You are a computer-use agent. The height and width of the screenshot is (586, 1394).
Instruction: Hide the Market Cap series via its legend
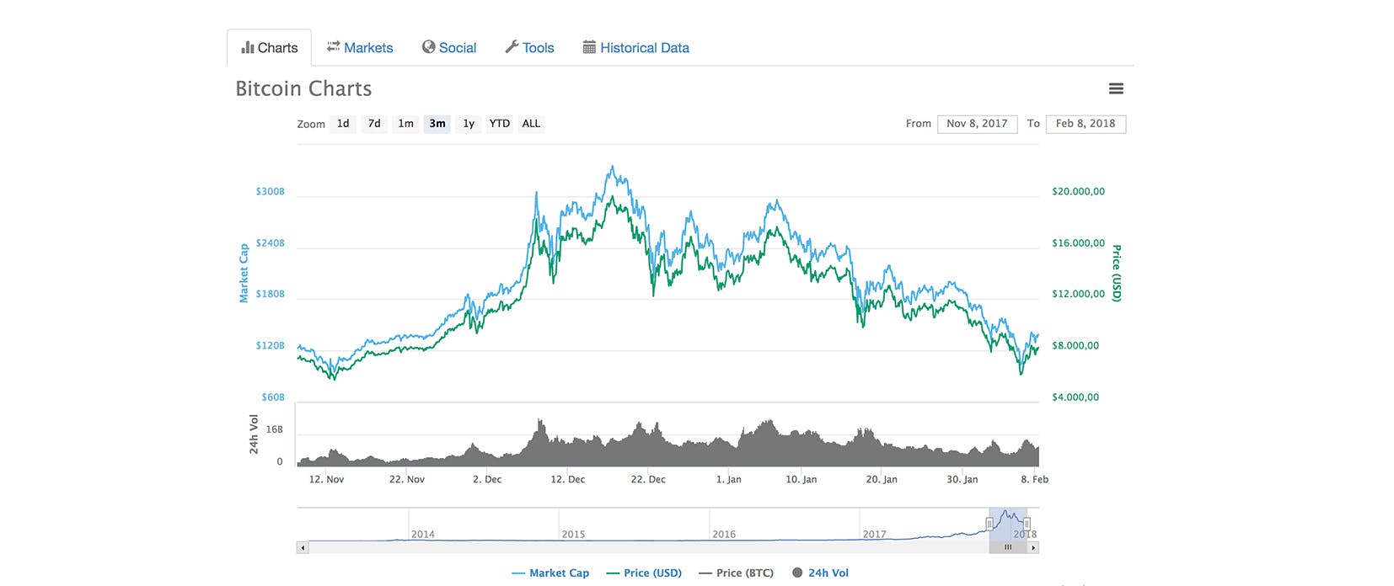coord(550,573)
